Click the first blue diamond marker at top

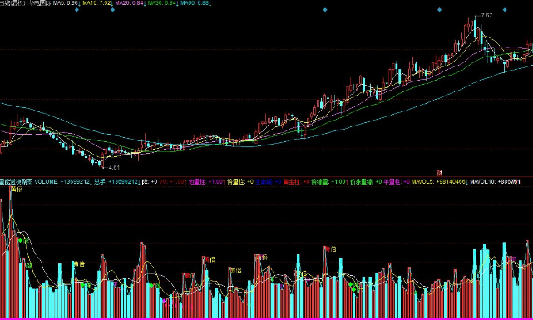pos(76,10)
